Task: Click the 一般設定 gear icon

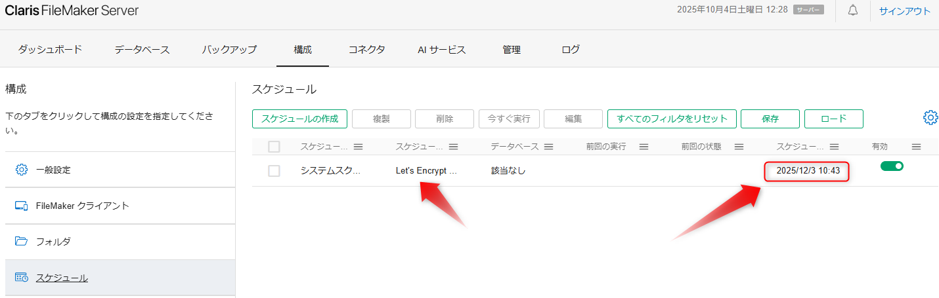Action: coord(22,170)
